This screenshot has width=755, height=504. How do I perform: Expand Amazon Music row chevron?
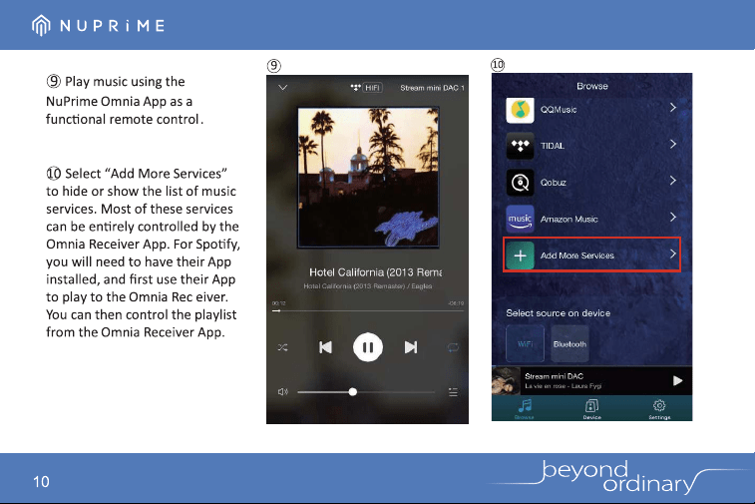[673, 218]
